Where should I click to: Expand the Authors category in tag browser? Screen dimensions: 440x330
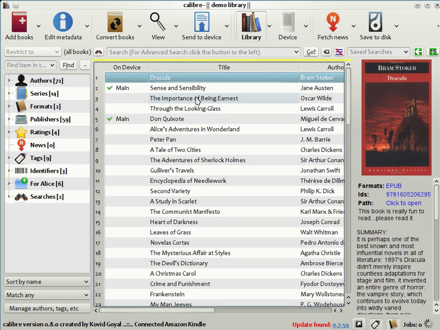[9, 80]
